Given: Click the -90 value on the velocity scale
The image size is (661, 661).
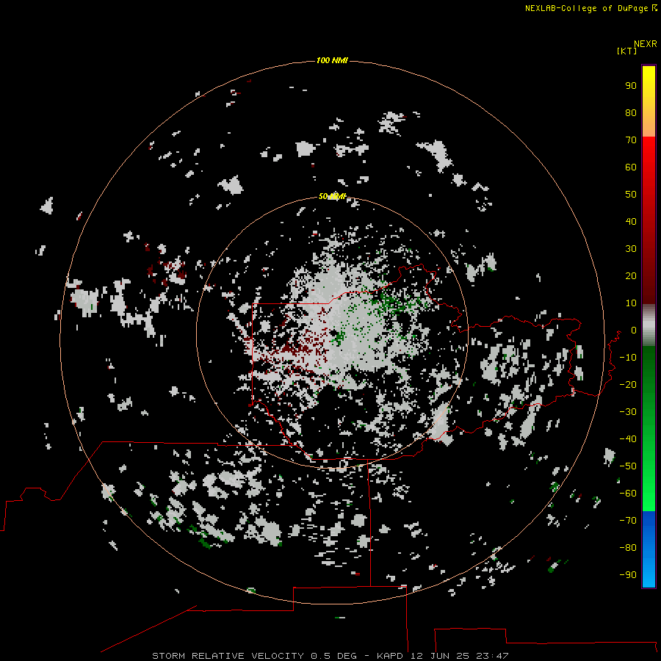Looking at the screenshot, I should point(628,575).
